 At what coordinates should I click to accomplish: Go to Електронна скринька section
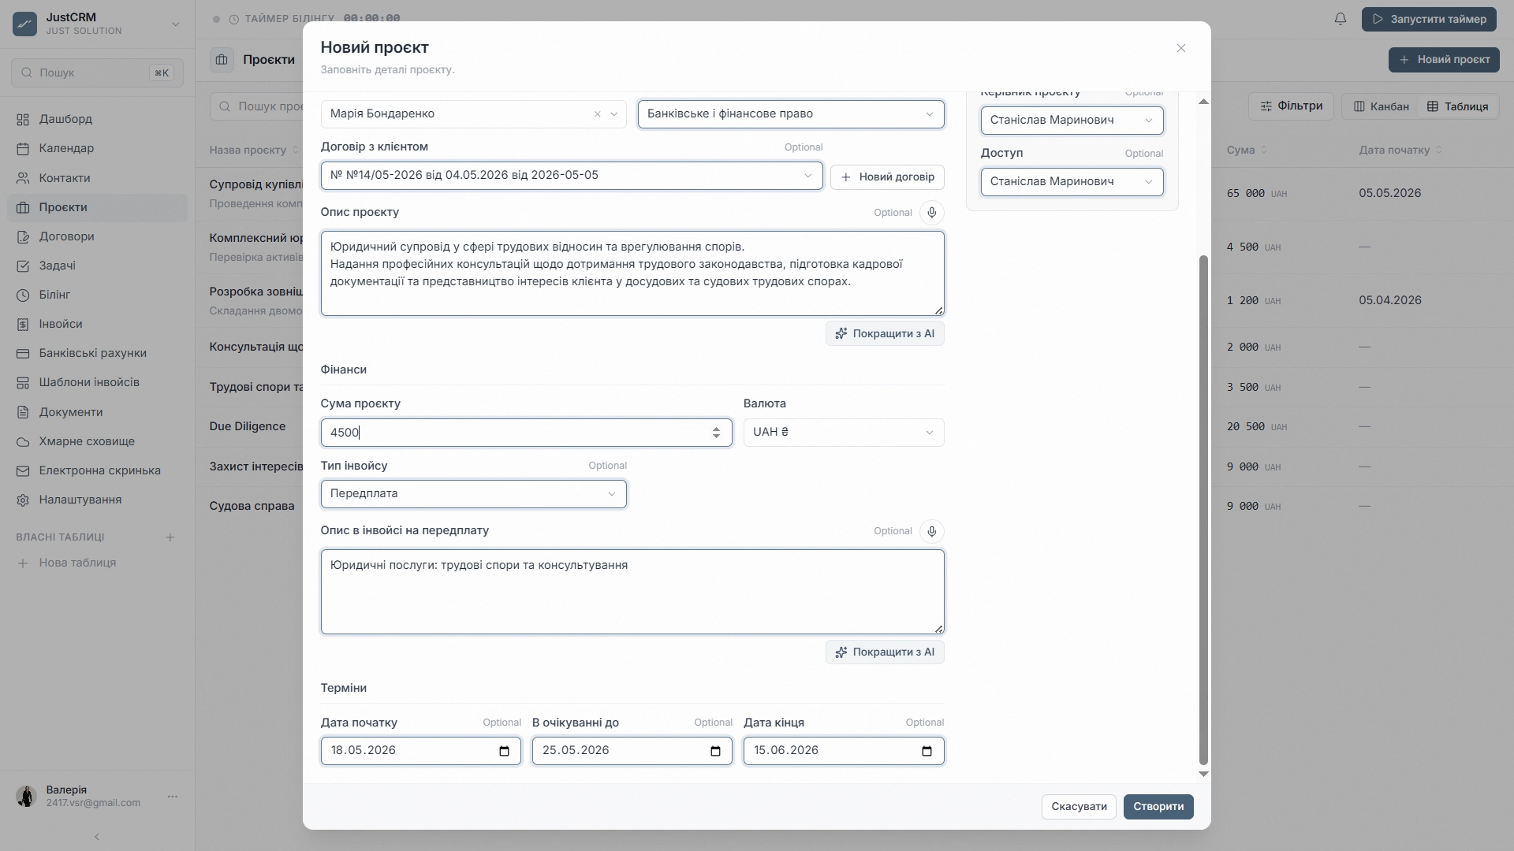click(x=97, y=470)
